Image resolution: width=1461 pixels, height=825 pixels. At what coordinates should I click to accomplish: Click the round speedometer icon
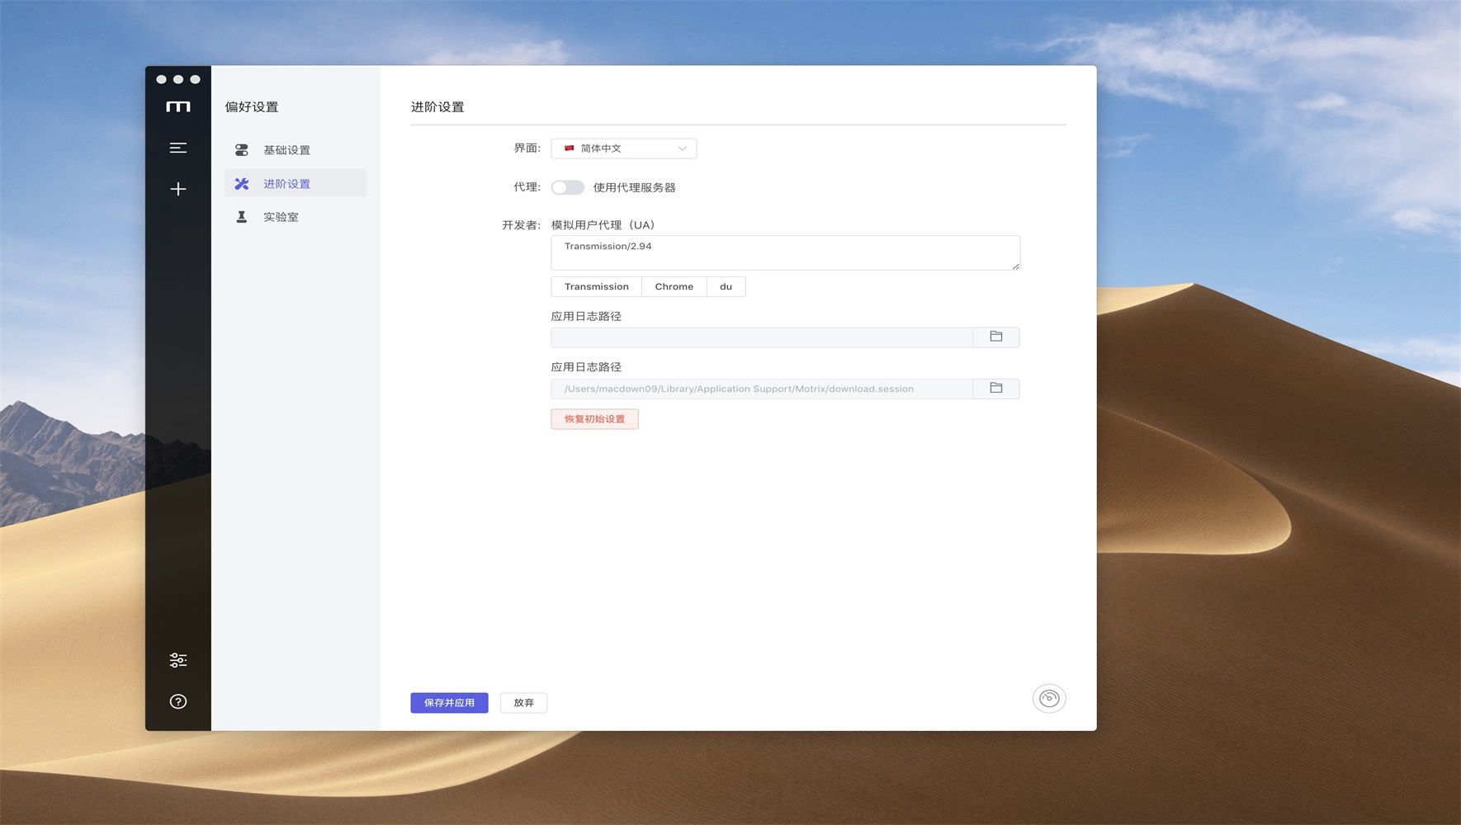(1049, 699)
